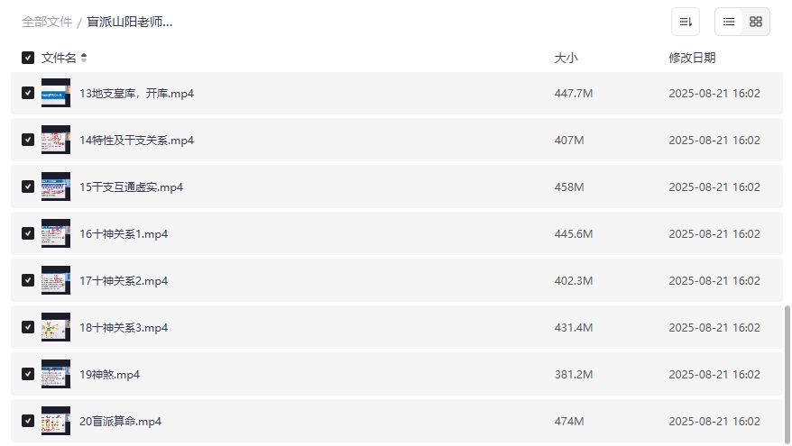Switch to grid view layout
792x446 pixels.
(756, 22)
